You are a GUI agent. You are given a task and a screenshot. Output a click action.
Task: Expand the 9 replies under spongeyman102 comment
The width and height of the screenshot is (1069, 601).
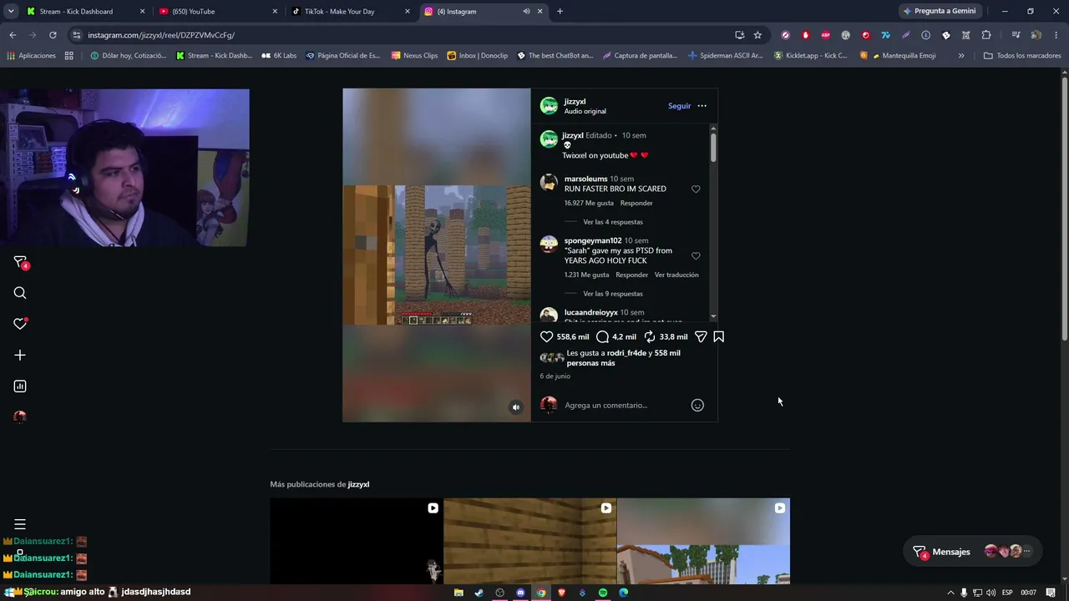pyautogui.click(x=613, y=294)
